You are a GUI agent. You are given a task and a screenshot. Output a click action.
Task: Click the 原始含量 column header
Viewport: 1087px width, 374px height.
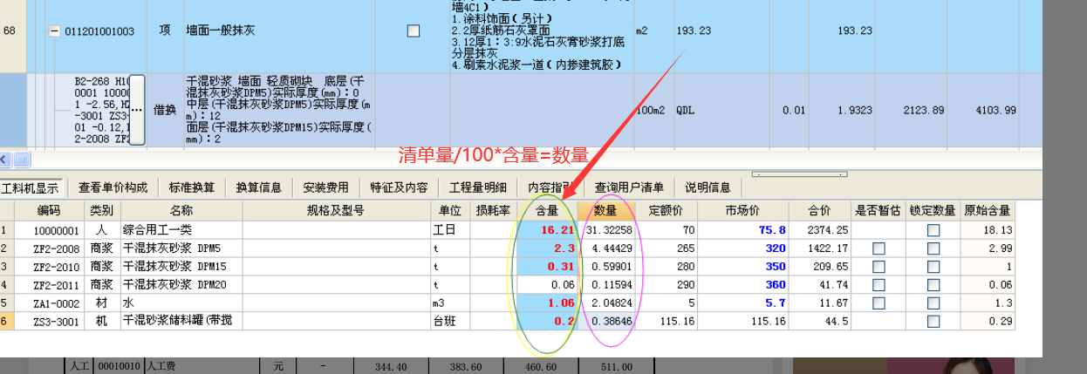(987, 211)
